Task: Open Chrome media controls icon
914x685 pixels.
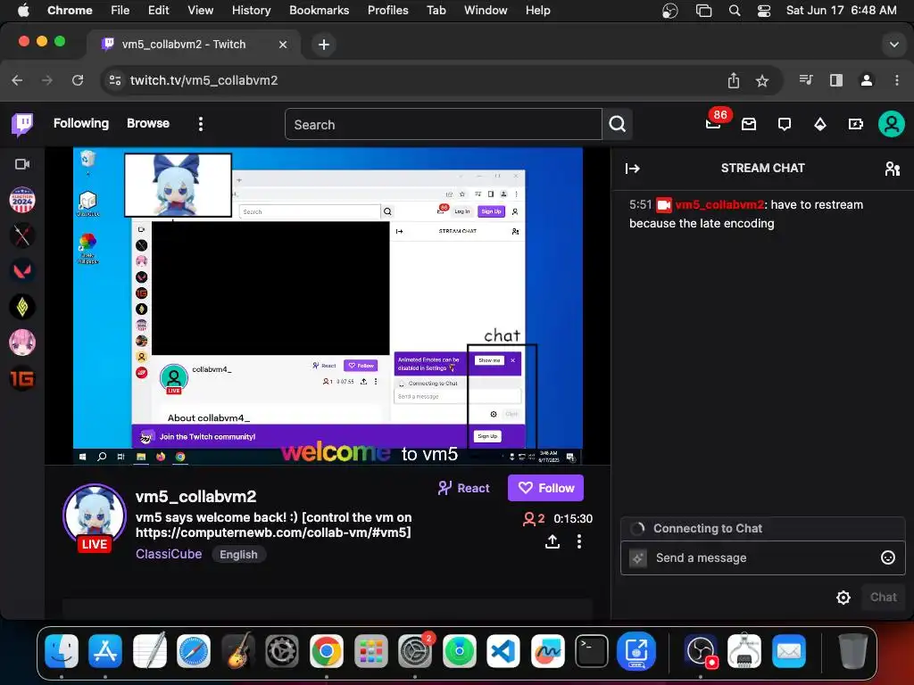Action: coord(806,79)
